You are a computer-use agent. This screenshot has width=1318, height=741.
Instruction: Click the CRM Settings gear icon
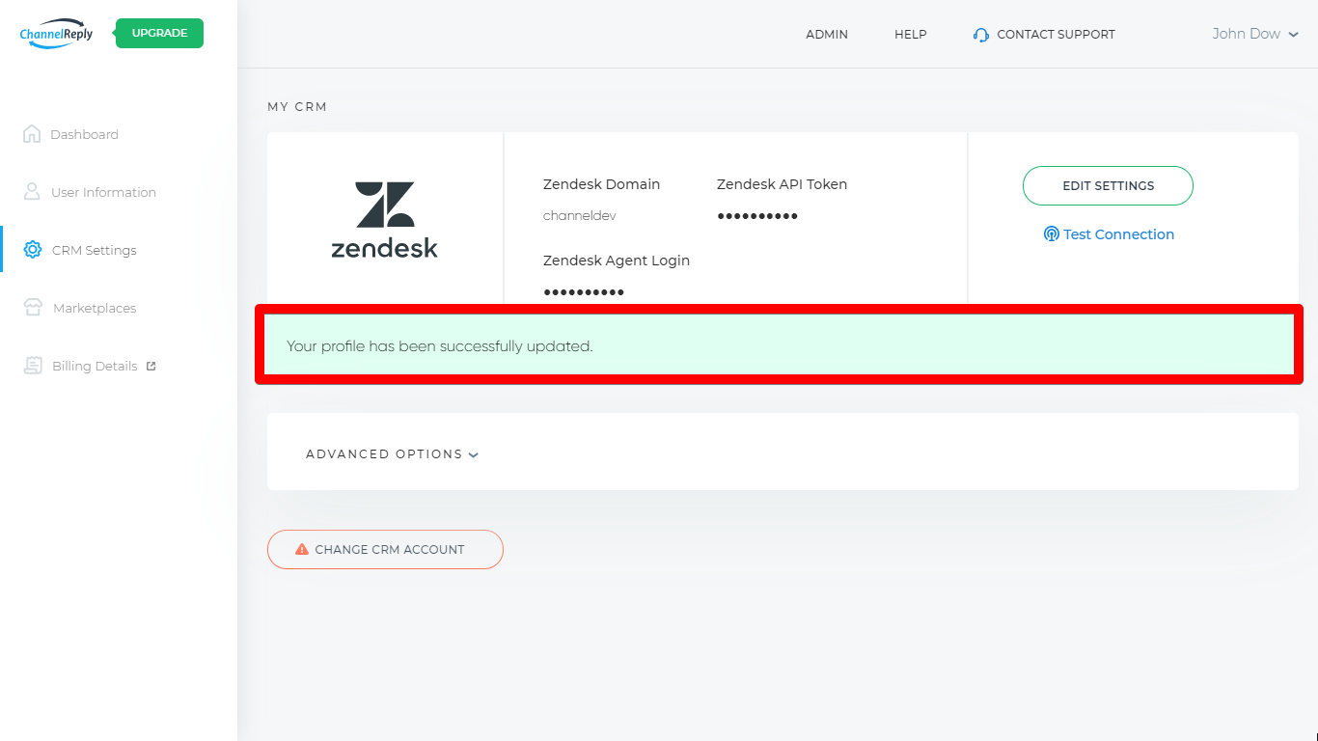[33, 250]
